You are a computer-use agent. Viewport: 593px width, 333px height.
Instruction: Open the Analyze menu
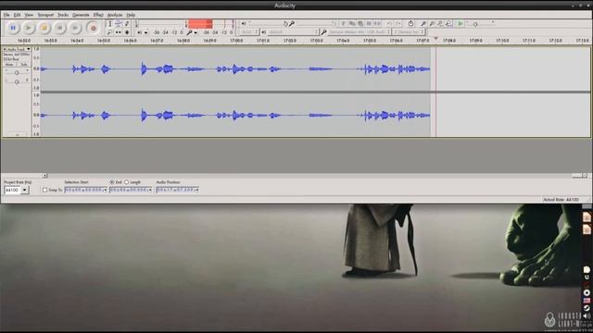point(115,15)
